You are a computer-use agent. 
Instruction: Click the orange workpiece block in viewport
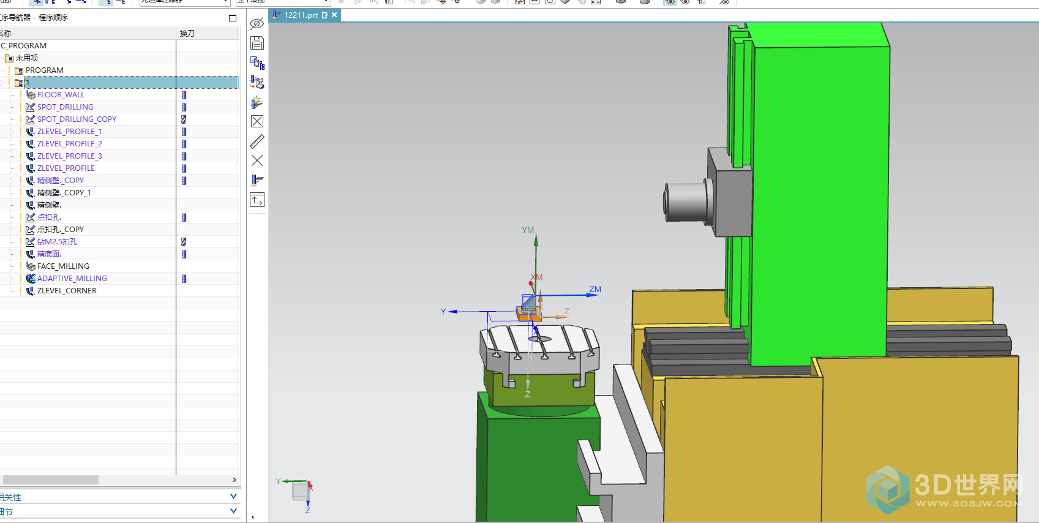(x=528, y=316)
